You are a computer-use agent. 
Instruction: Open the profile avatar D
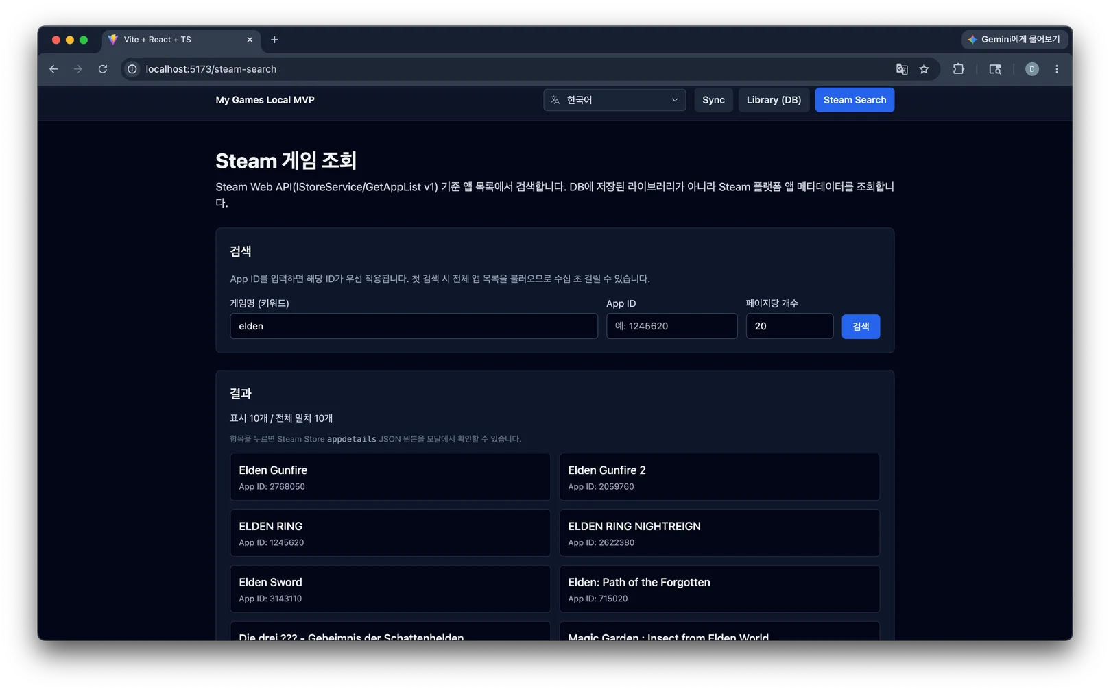(x=1031, y=69)
